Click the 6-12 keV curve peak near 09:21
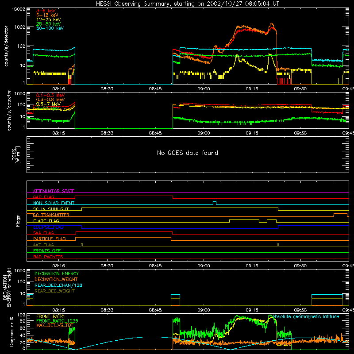354x354 pixels. click(x=272, y=23)
